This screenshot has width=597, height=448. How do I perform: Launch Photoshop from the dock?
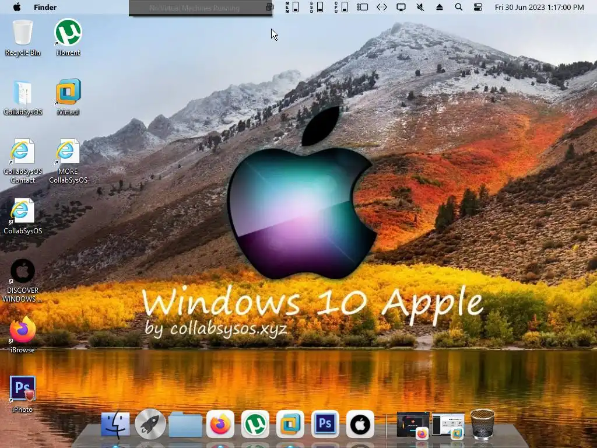(325, 424)
